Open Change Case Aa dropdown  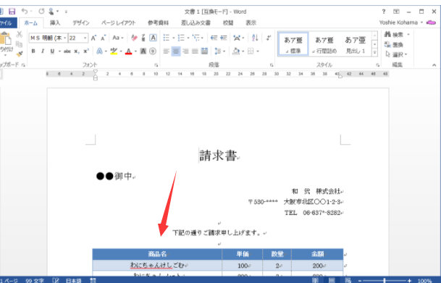[x=118, y=38]
